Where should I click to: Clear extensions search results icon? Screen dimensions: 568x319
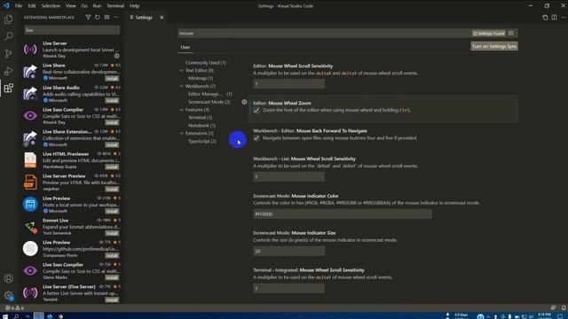(106, 18)
